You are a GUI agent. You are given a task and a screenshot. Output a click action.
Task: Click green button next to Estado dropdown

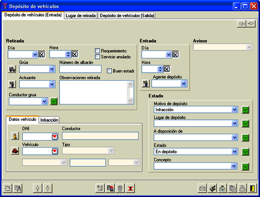[x=246, y=152]
